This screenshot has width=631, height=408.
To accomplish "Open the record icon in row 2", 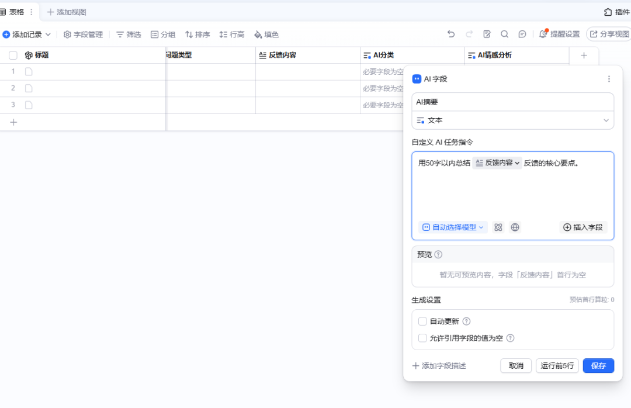I will coord(29,88).
